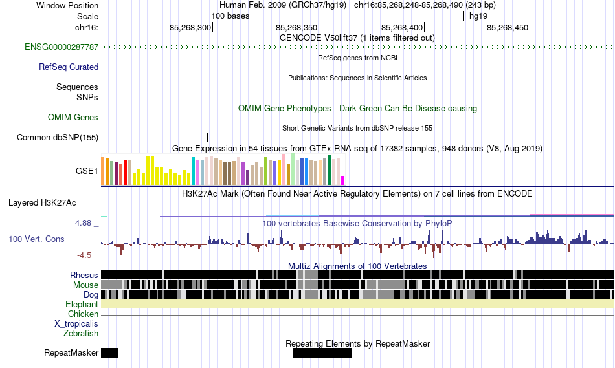
Task: Click the 85,268,350 ruler label
Action: [x=296, y=27]
